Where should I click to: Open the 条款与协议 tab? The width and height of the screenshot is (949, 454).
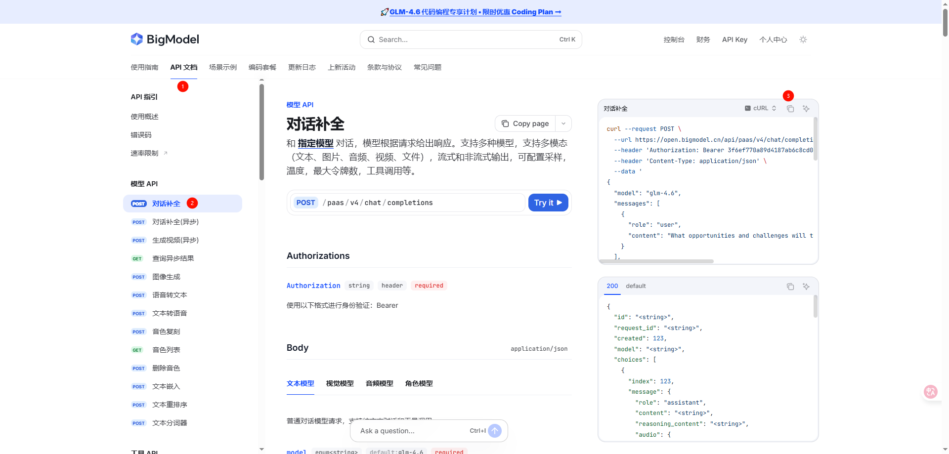click(385, 67)
